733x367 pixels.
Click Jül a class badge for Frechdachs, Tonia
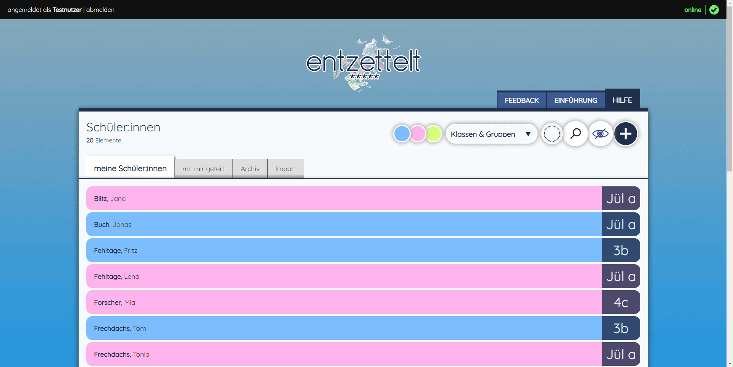621,354
